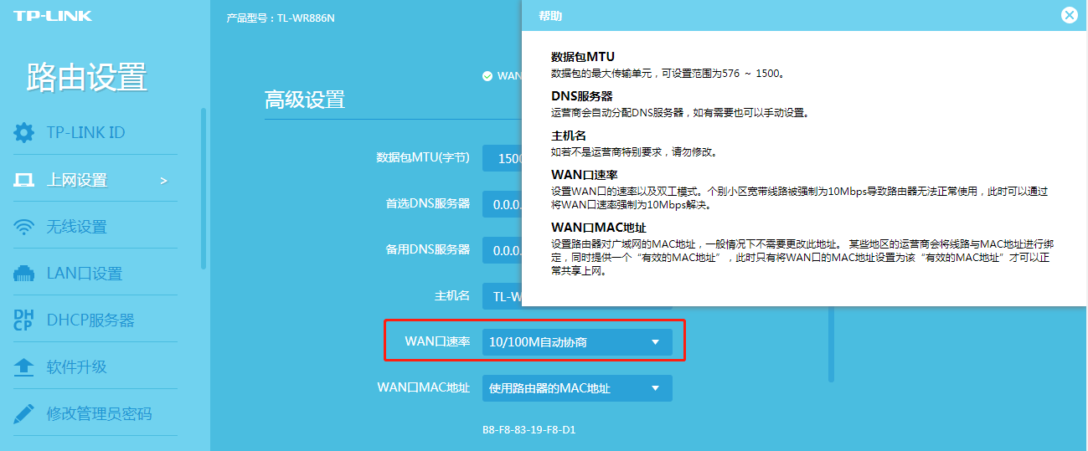Click the Wi-Fi icon for 无线设置
This screenshot has width=1088, height=451.
pyautogui.click(x=24, y=227)
